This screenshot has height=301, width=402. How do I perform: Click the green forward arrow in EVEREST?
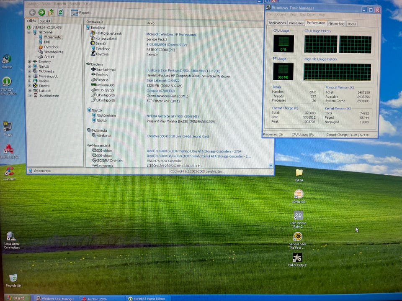click(41, 12)
